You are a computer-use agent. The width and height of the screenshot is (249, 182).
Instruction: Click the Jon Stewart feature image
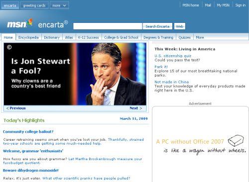pos(75,74)
